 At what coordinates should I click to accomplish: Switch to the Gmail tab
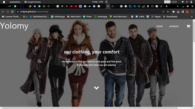pos(9,6)
